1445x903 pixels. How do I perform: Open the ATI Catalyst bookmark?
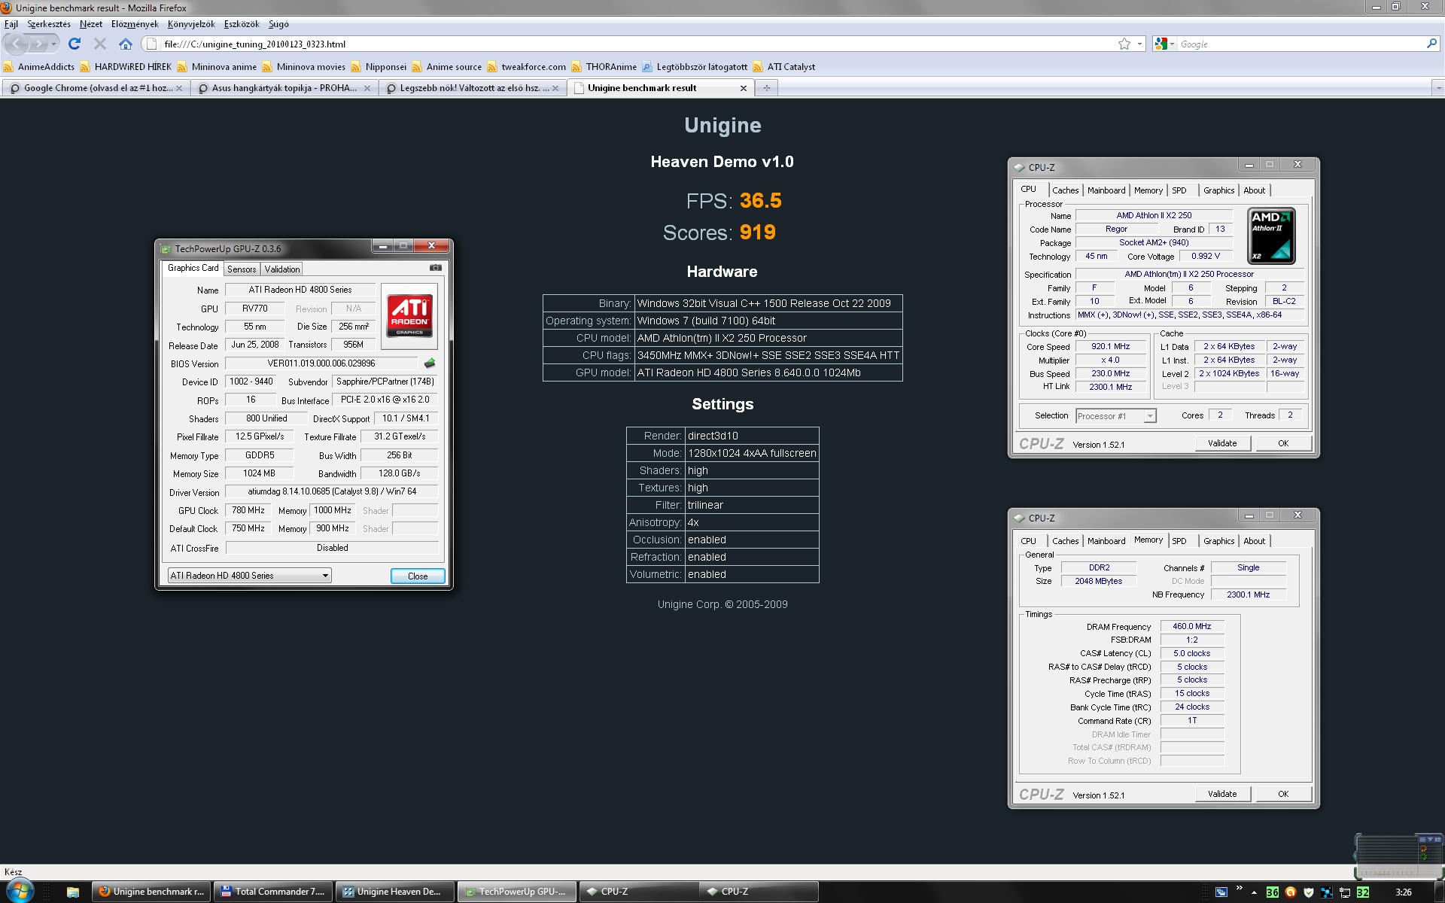[784, 66]
